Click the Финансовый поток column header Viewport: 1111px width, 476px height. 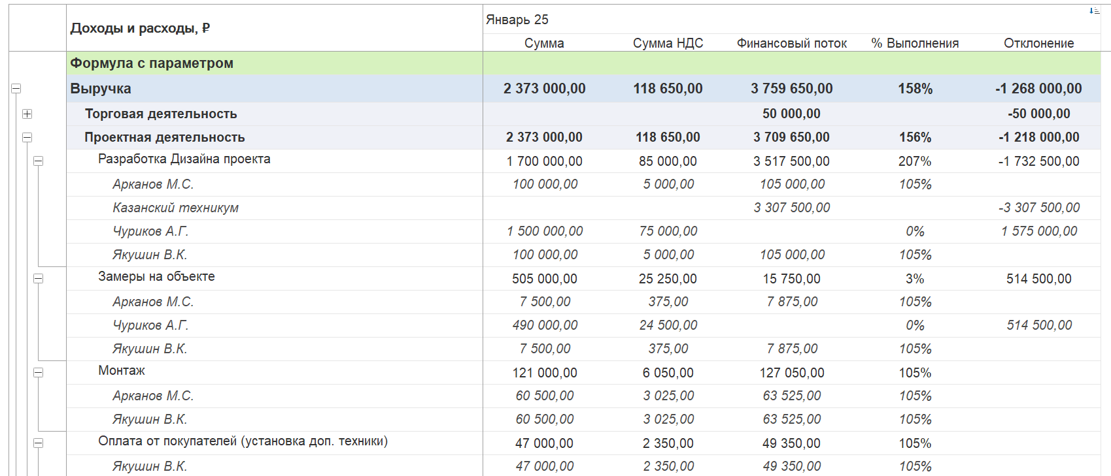coord(792,43)
